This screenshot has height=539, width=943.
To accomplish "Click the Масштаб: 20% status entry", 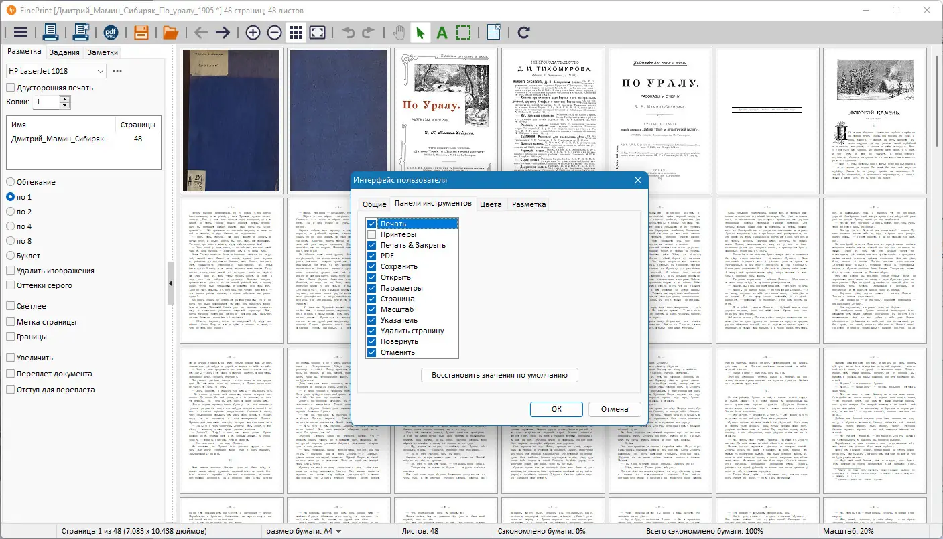I will coord(850,531).
